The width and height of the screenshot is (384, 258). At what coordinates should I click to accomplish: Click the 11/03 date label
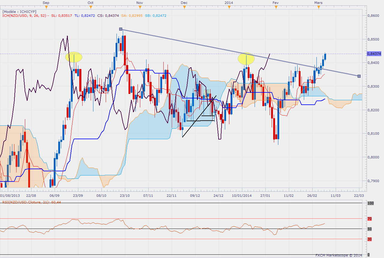click(335, 195)
